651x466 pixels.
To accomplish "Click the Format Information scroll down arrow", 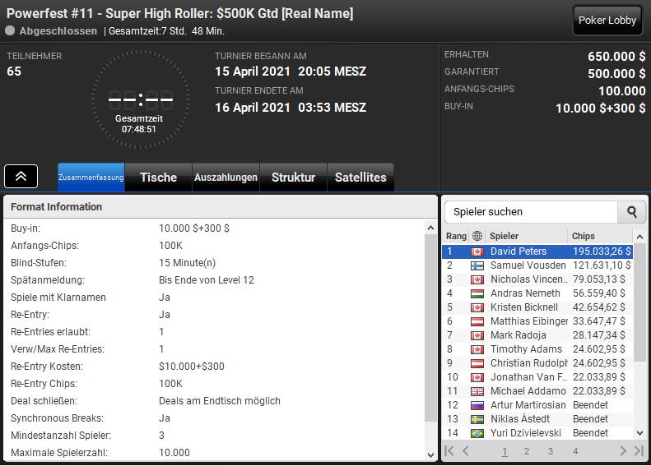I will (x=430, y=454).
